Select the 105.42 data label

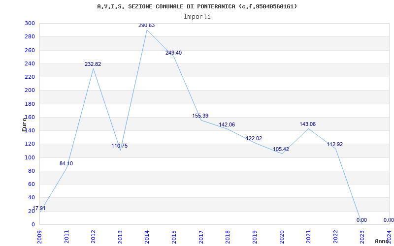[281, 150]
